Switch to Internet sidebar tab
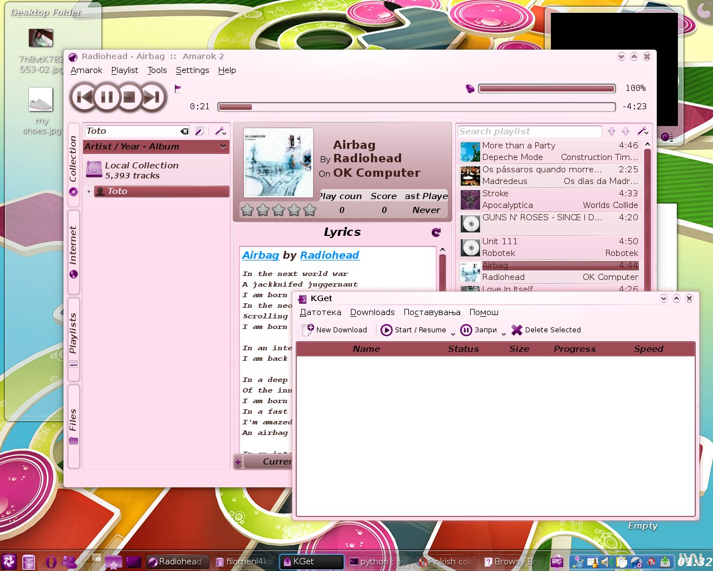The image size is (713, 571). [x=74, y=252]
